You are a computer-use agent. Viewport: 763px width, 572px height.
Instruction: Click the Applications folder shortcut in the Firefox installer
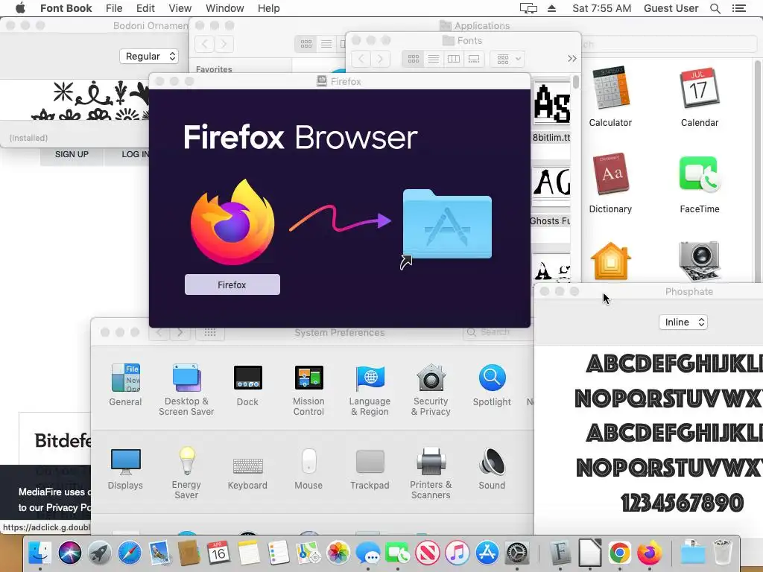coord(447,225)
